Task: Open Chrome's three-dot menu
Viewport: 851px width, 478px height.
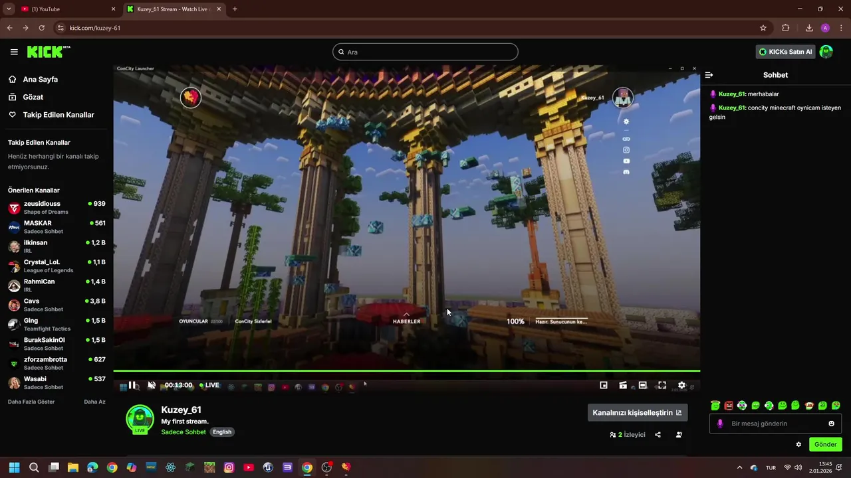Action: point(842,28)
